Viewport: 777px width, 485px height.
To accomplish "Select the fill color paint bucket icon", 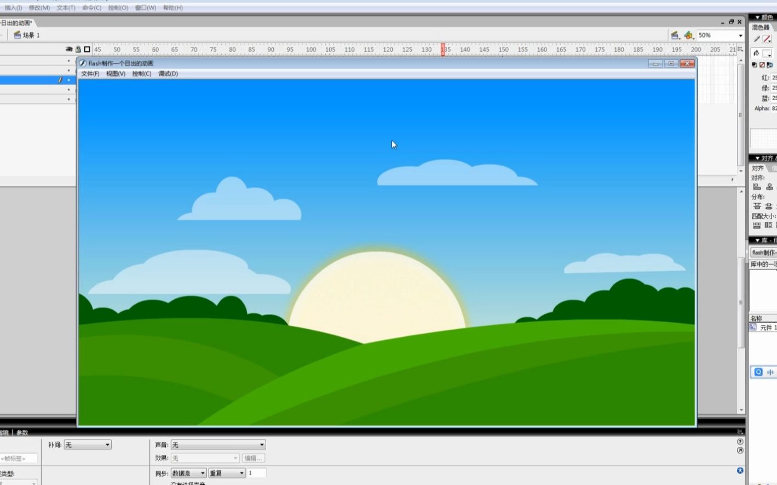I will click(757, 53).
